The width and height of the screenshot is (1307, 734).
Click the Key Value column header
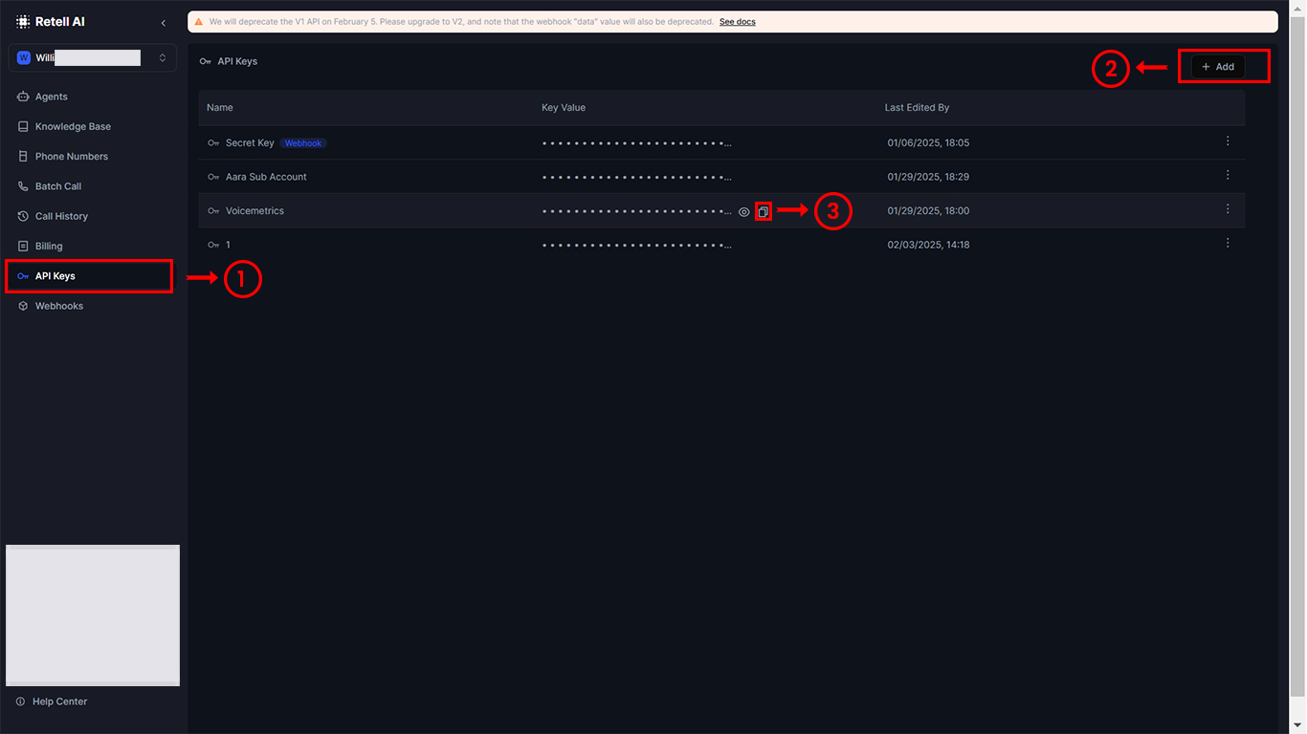click(x=564, y=108)
